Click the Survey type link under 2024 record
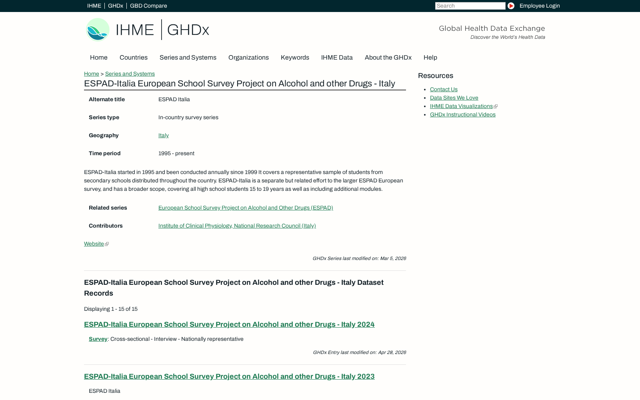The image size is (640, 400). 98,339
